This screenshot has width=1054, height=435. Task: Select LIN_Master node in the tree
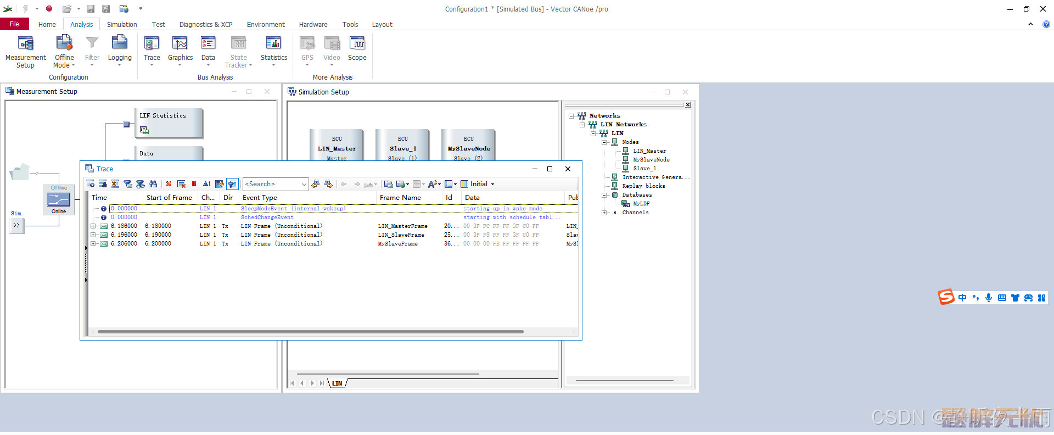pyautogui.click(x=649, y=151)
